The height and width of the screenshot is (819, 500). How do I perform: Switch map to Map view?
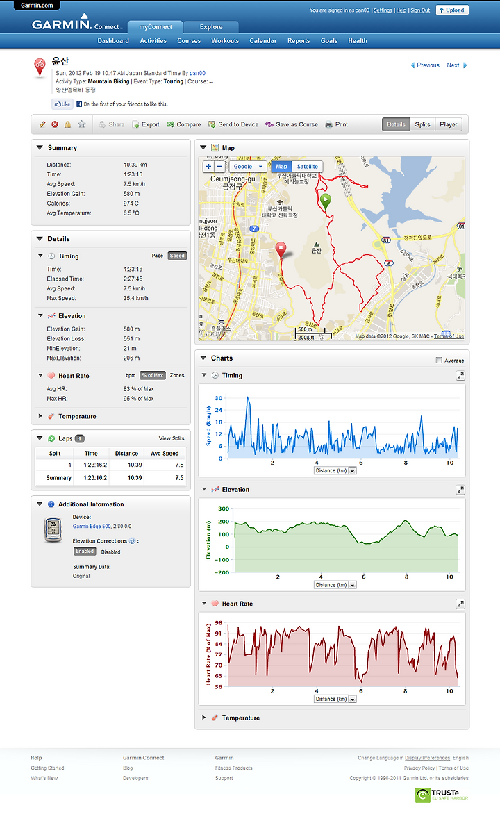click(281, 167)
